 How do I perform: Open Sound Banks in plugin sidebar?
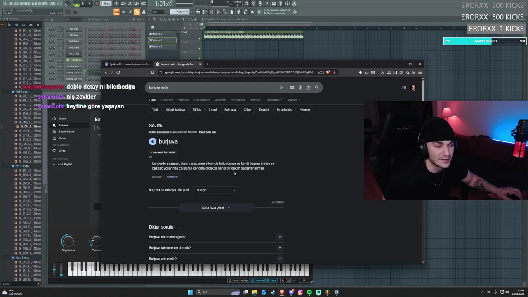click(x=66, y=132)
